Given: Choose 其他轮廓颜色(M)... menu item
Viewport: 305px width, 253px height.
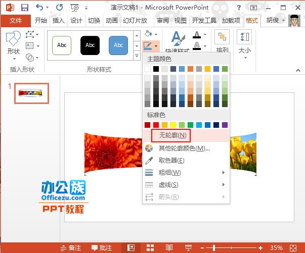Looking at the screenshot, I should [x=186, y=148].
